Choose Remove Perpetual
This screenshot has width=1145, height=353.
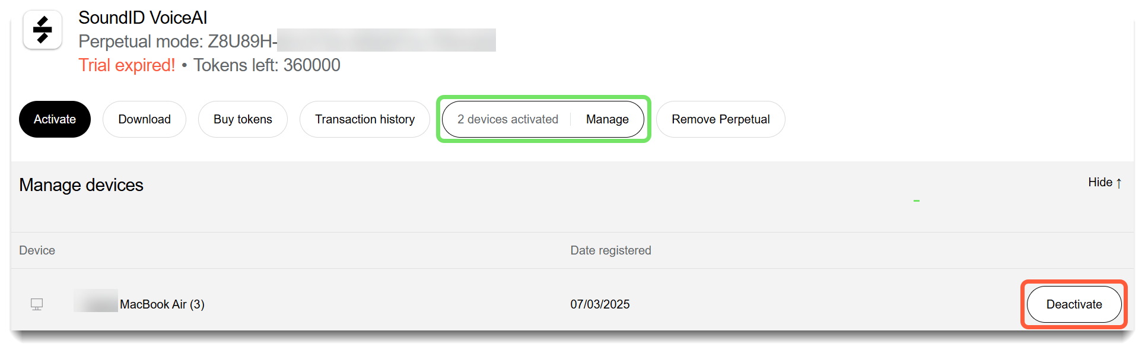pos(721,119)
